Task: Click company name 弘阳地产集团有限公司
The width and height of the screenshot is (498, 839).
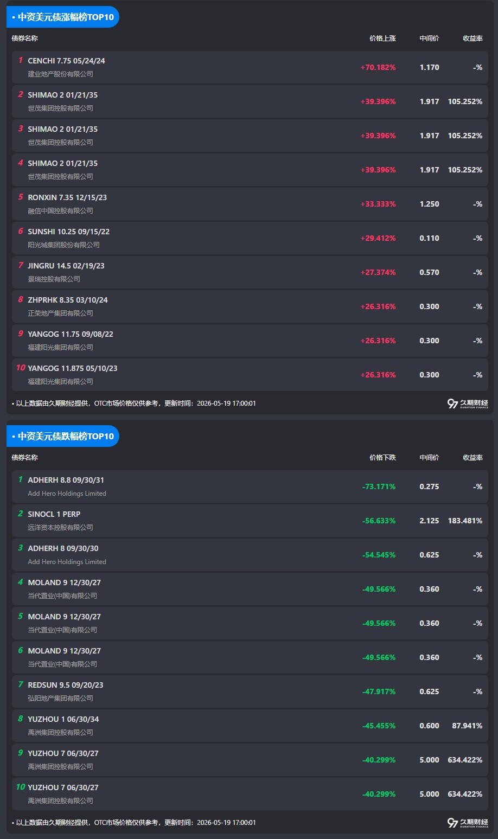Action: click(x=60, y=699)
